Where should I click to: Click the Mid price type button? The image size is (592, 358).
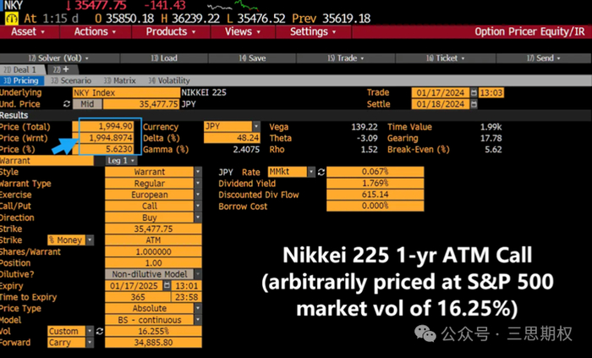click(87, 104)
